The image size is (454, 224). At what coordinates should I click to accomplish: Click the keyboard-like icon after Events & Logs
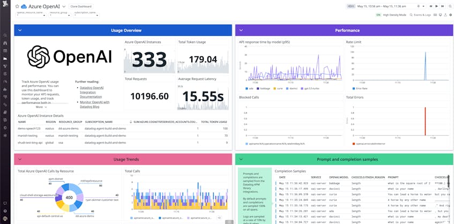(x=435, y=15)
